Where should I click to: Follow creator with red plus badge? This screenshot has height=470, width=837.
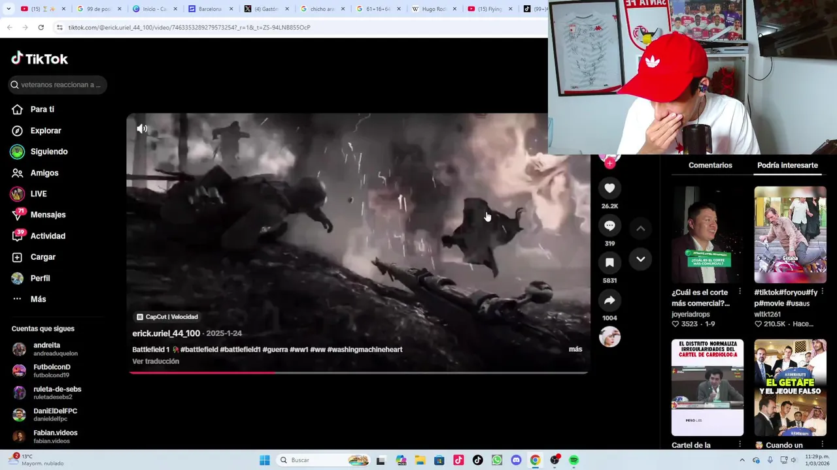[x=609, y=163]
